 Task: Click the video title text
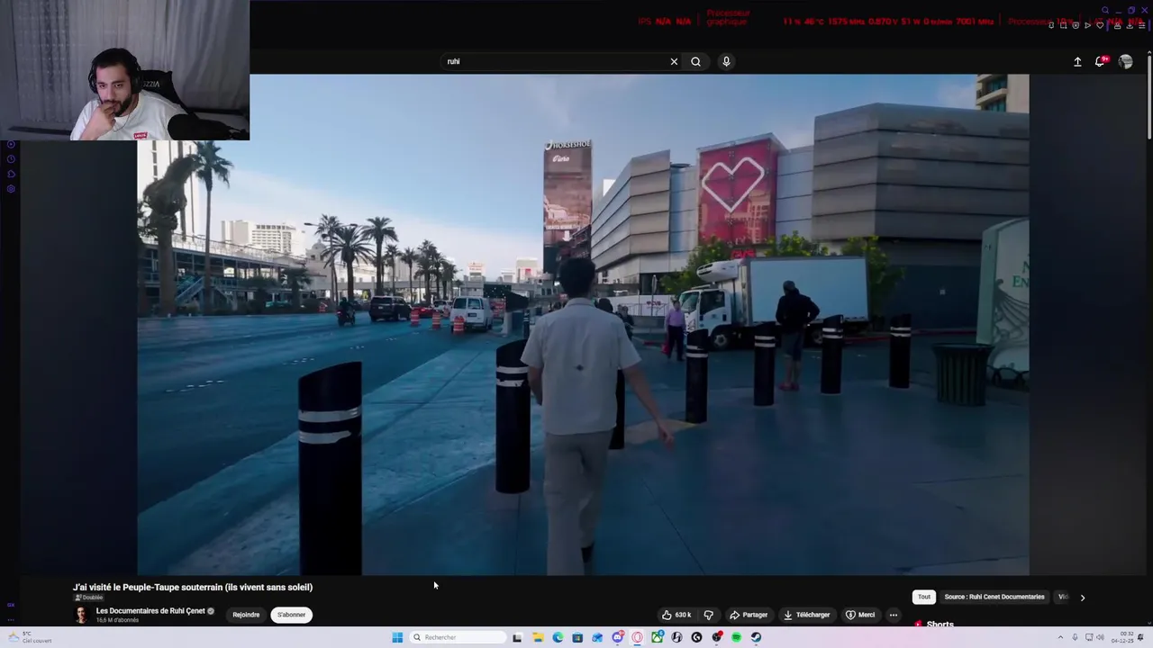[x=193, y=587]
